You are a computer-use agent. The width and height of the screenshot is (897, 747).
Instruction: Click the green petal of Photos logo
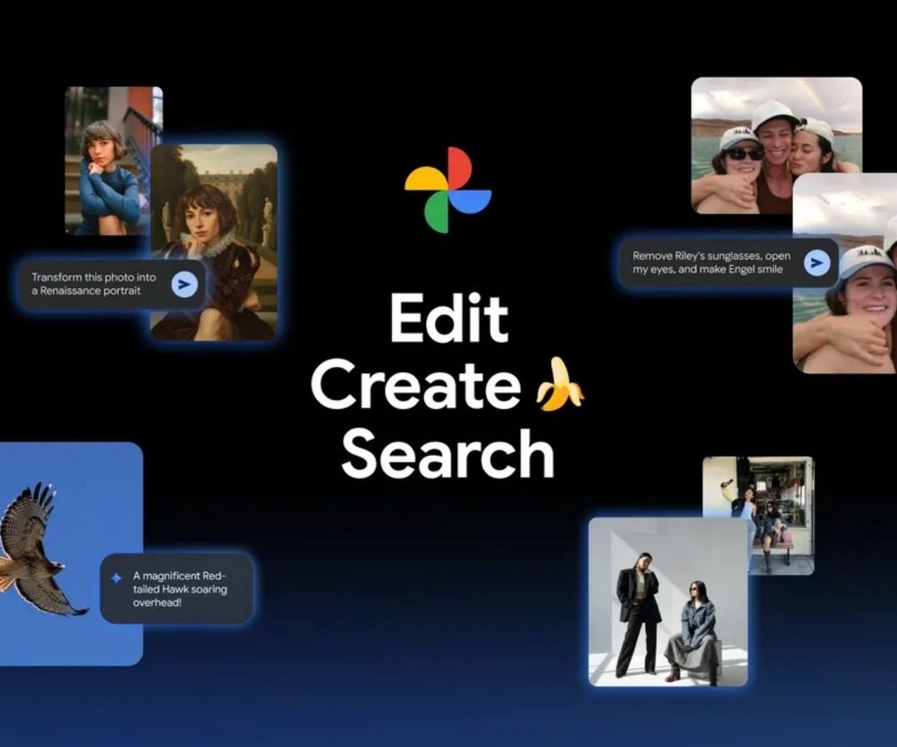pyautogui.click(x=437, y=212)
